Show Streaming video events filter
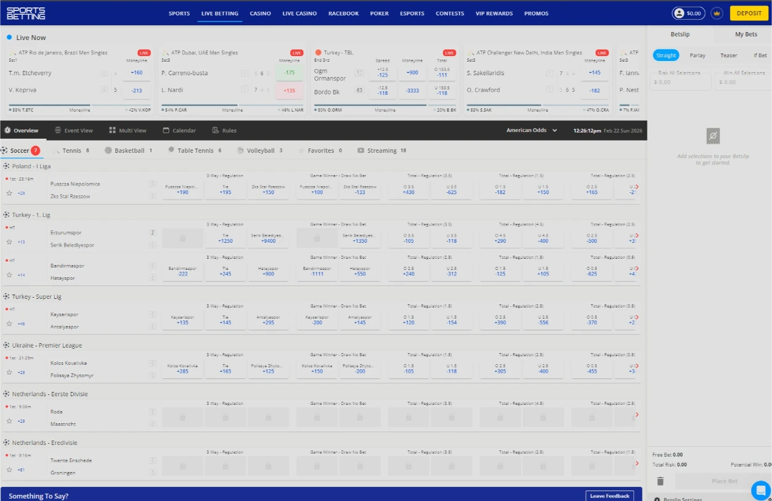Viewport: 772px width, 501px height. (360, 150)
